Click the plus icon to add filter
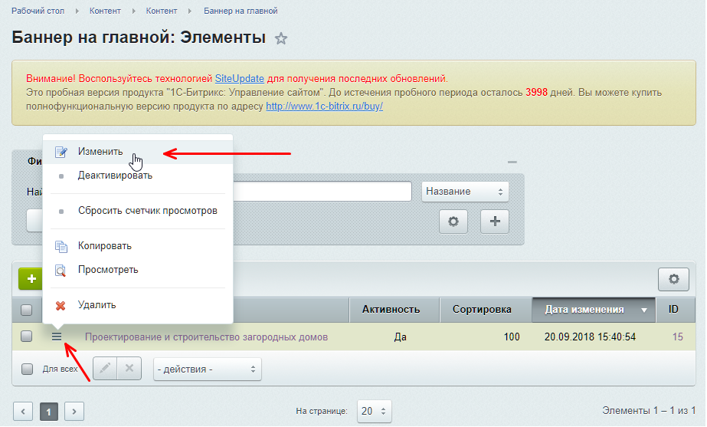Image resolution: width=707 pixels, height=427 pixels. 494,221
